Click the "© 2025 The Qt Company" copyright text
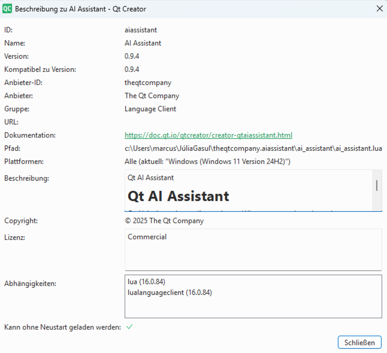Viewport: 387px width, 353px height. pyautogui.click(x=164, y=221)
